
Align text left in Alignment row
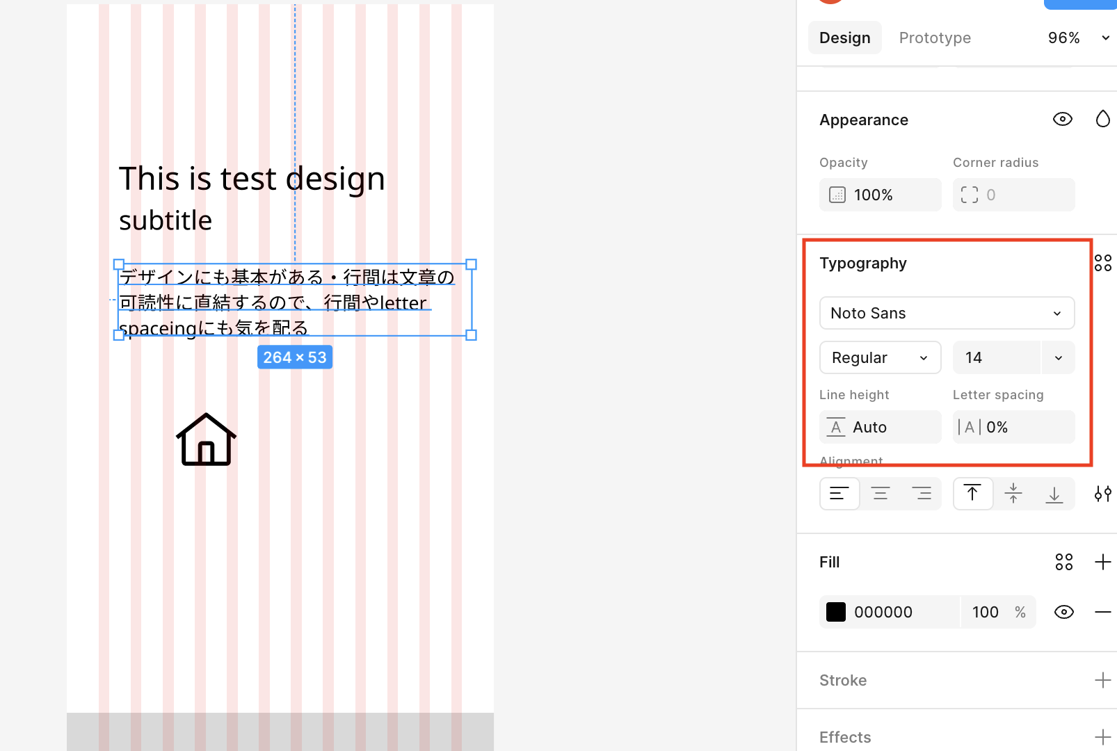pos(839,494)
